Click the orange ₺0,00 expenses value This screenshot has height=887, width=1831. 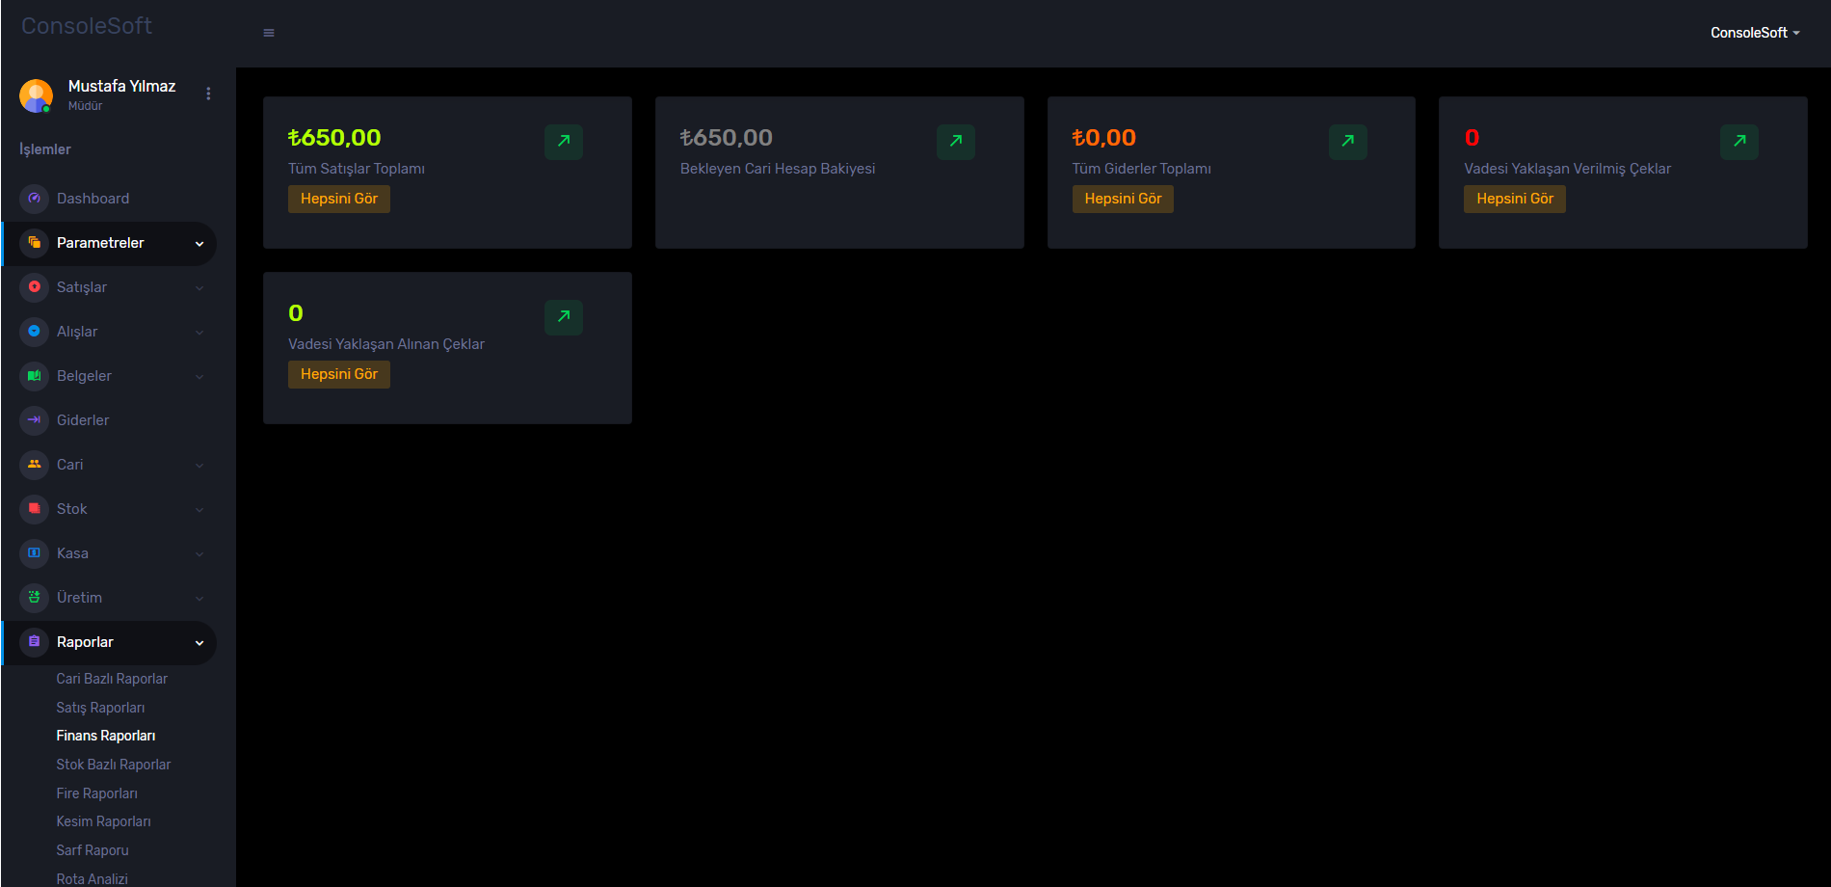1104,138
